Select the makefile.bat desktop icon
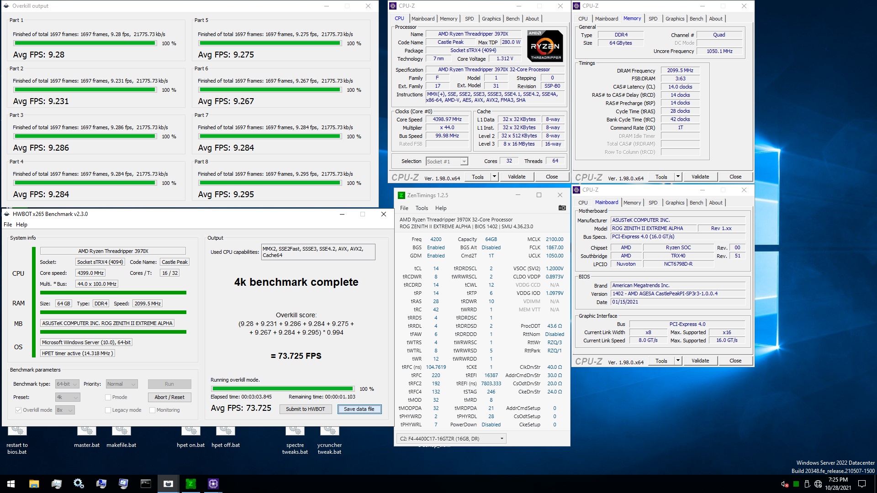 [x=121, y=436]
